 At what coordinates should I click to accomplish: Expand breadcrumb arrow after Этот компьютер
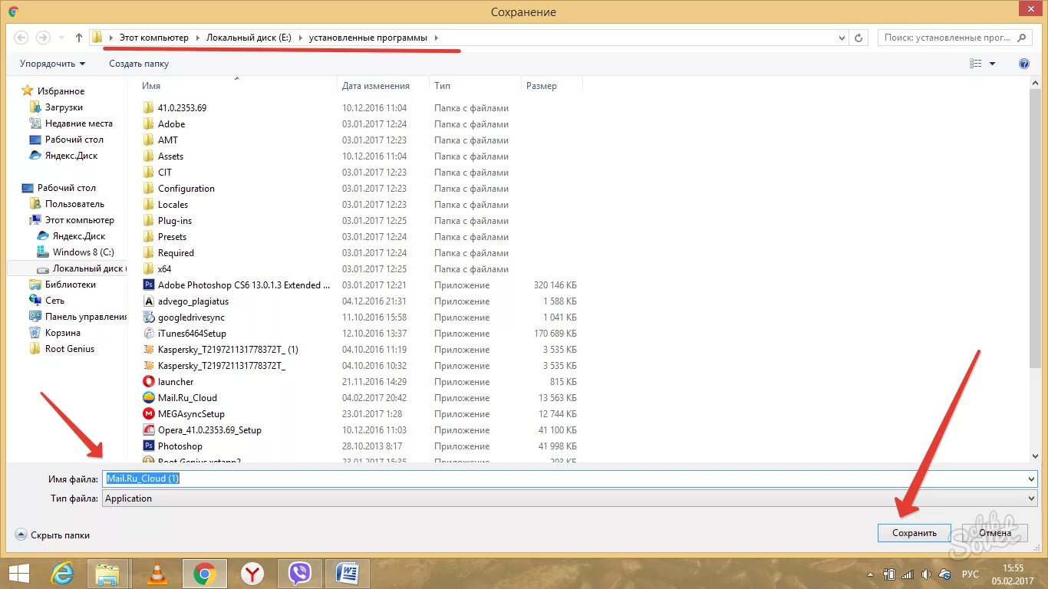[x=197, y=37]
